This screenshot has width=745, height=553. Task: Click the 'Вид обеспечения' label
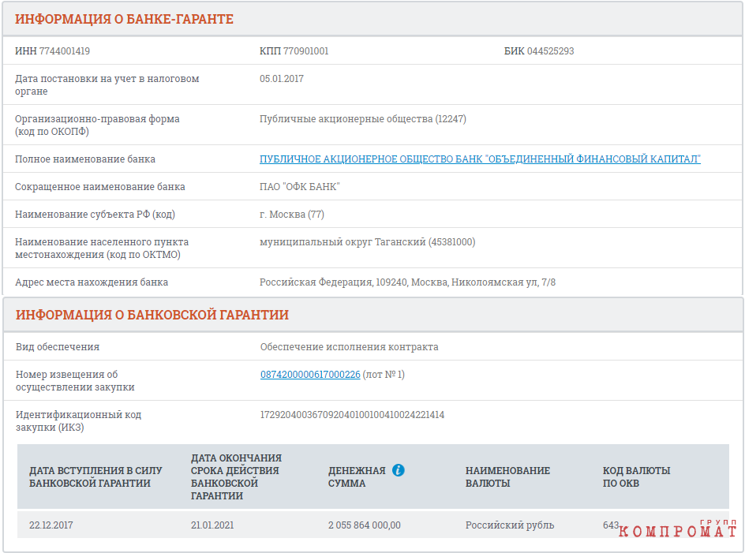(58, 347)
